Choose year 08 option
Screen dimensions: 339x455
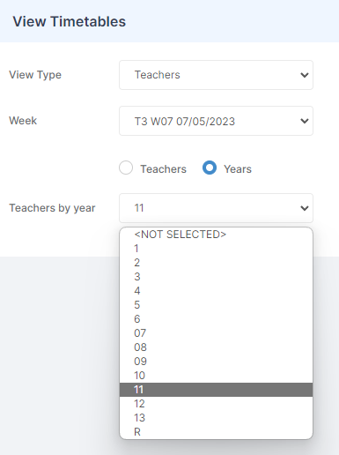pos(216,347)
